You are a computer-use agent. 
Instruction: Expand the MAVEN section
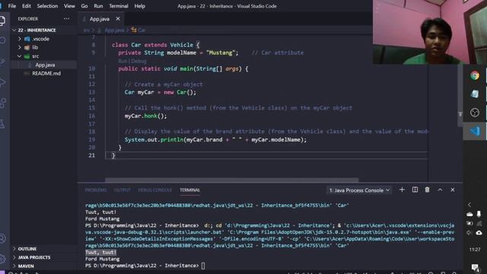pyautogui.click(x=26, y=266)
